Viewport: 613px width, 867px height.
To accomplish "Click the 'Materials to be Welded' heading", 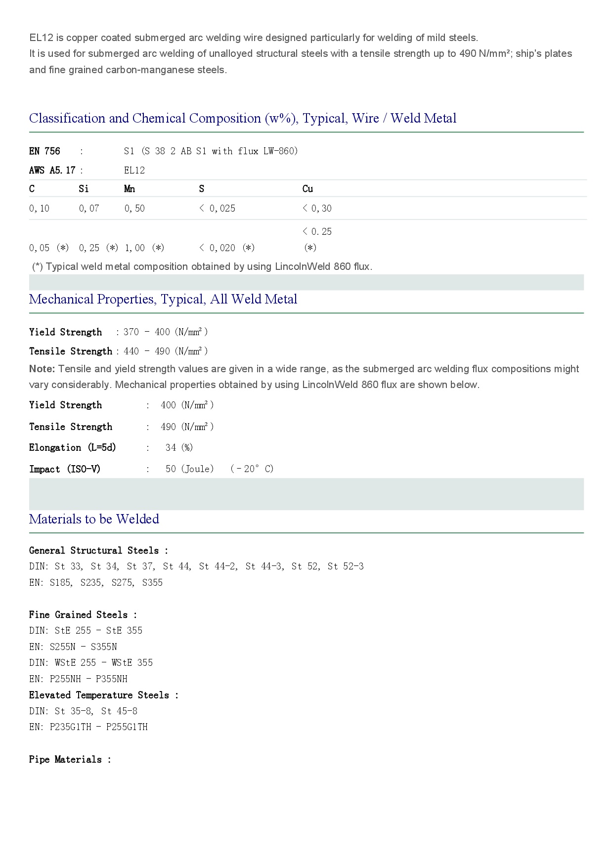I will tap(94, 520).
